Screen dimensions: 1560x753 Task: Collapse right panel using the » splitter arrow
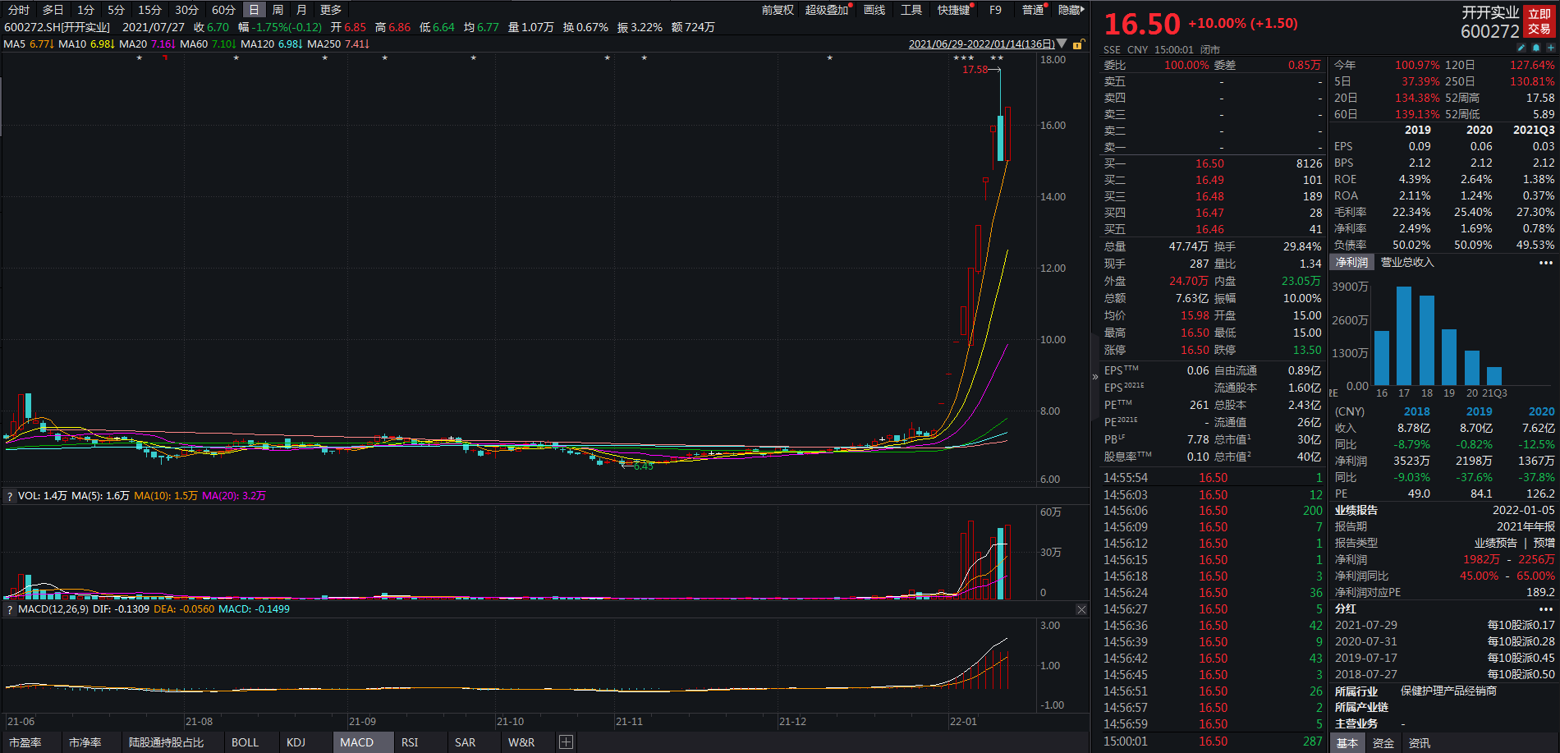coord(1094,377)
